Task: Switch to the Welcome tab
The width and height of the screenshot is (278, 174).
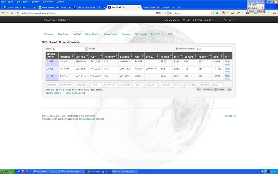Action: (49, 34)
